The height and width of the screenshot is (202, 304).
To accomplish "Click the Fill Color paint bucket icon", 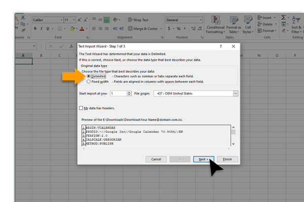I will 72,29.
